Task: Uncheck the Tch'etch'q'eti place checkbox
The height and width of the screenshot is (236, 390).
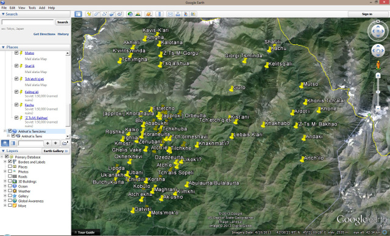Action: (x=16, y=78)
